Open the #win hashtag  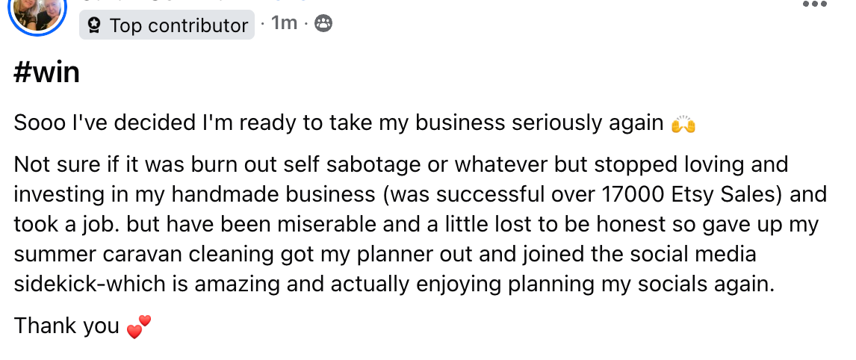coord(46,73)
